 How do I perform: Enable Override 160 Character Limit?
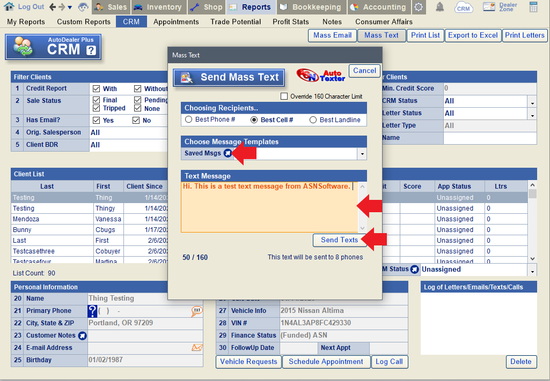(284, 96)
